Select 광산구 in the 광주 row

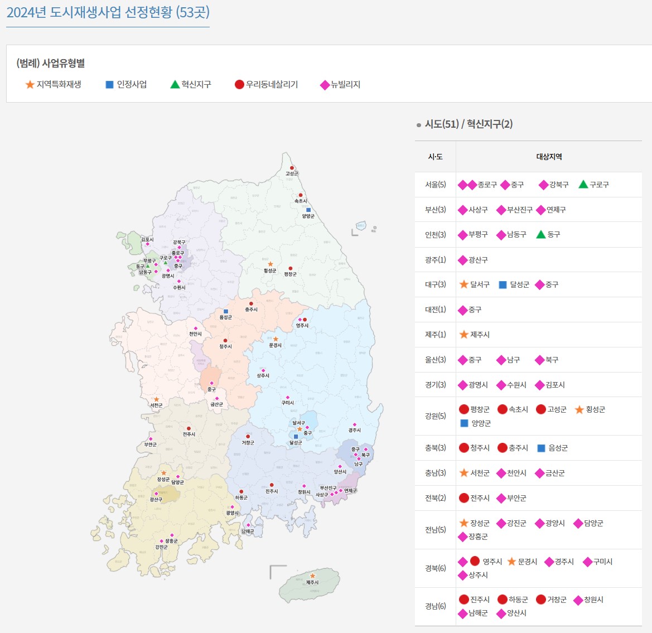pos(478,260)
